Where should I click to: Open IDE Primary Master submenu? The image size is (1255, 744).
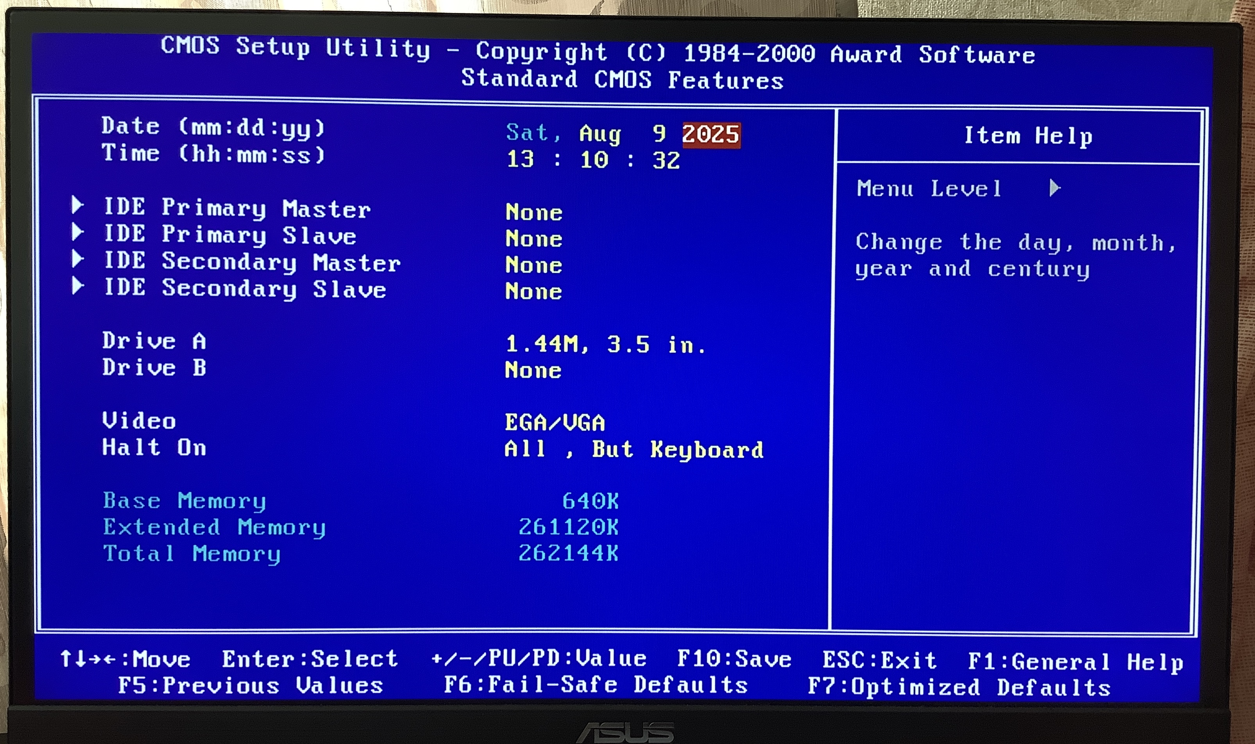237,209
